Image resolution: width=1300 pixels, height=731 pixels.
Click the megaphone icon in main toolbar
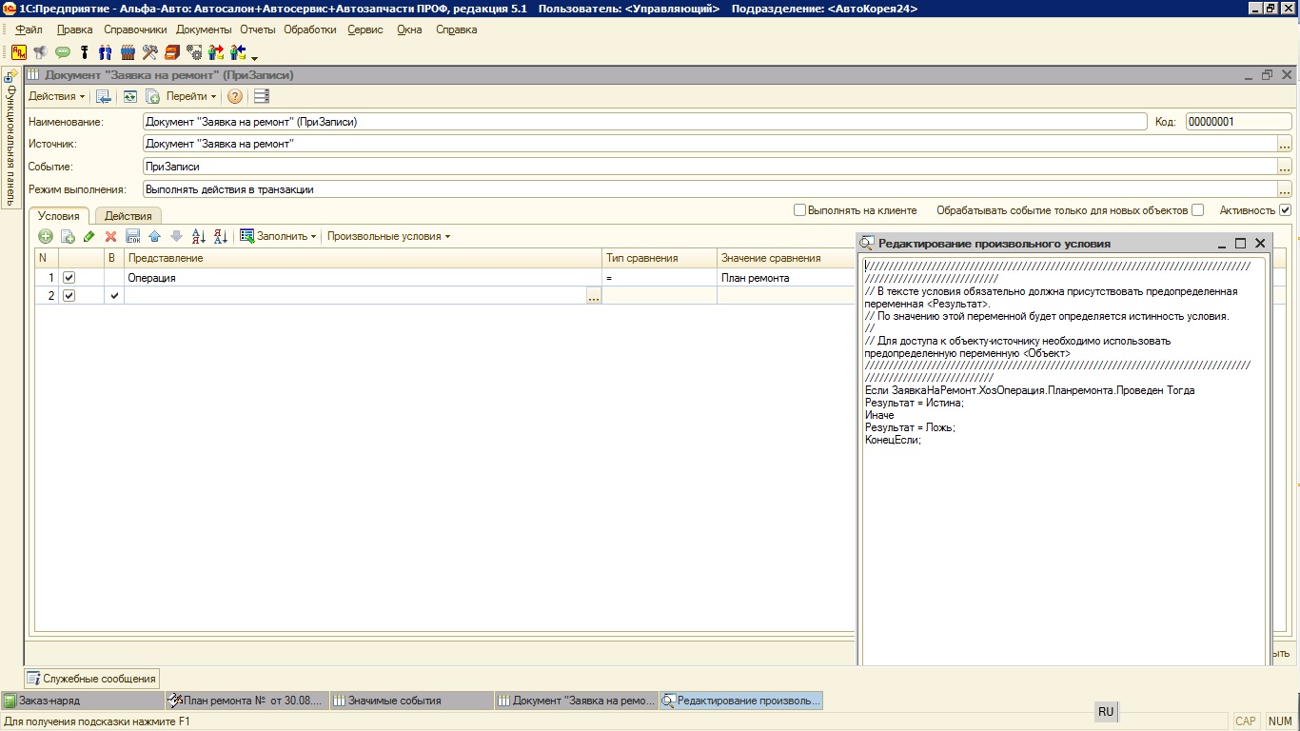tap(40, 52)
